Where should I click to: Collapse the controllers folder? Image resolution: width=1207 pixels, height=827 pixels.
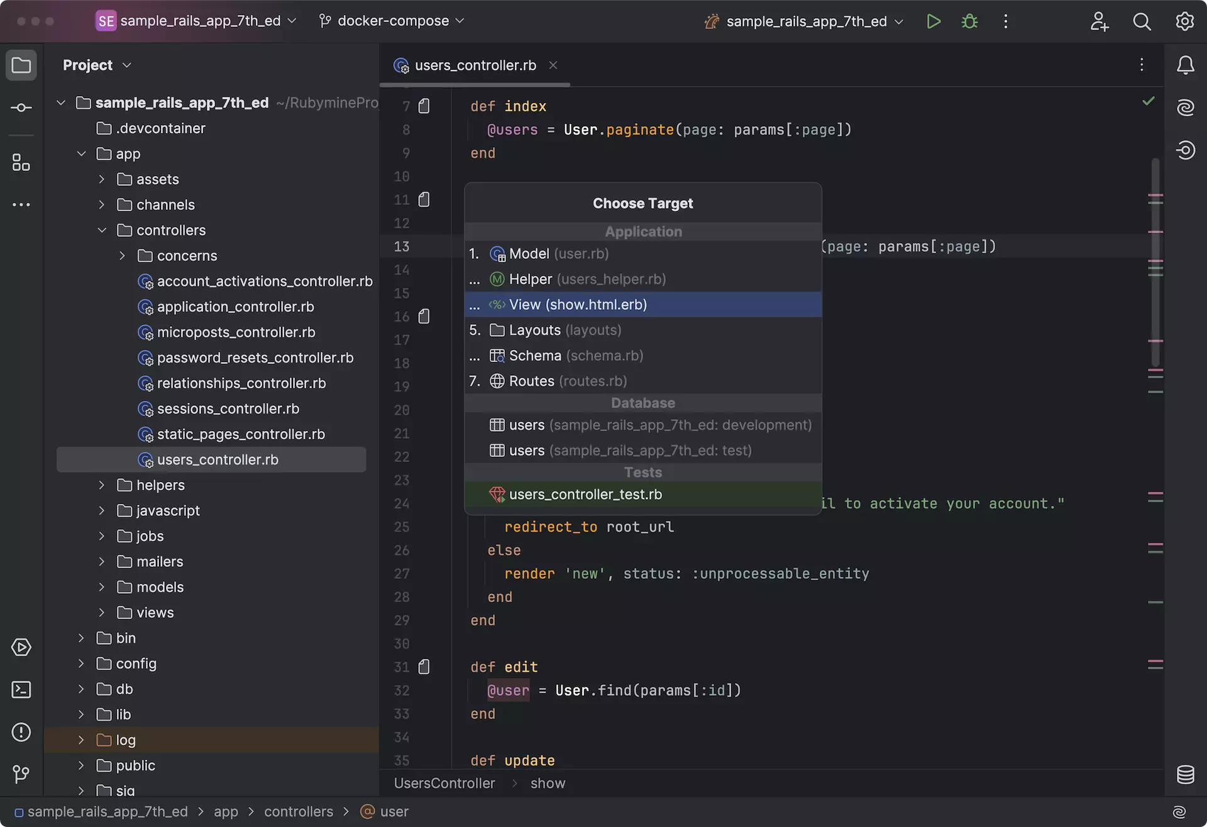click(x=102, y=231)
